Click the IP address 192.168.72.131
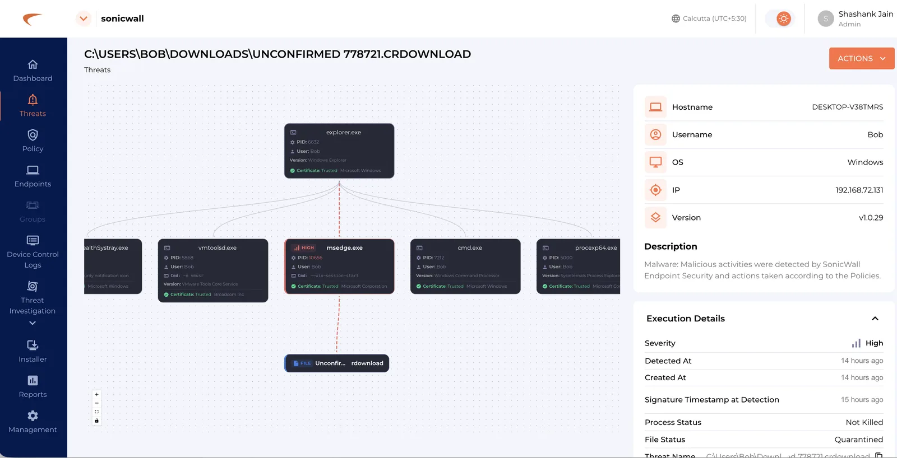Viewport: 897px width, 458px height. pos(859,190)
